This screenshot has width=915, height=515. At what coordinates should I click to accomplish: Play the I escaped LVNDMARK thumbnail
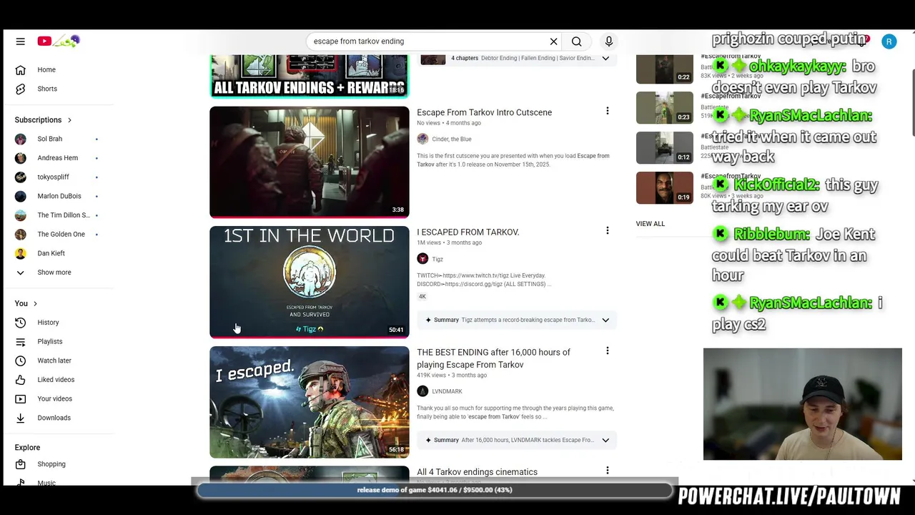tap(310, 402)
